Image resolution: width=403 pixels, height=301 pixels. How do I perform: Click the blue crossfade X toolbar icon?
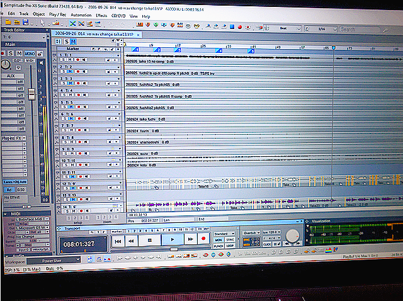[73, 24]
